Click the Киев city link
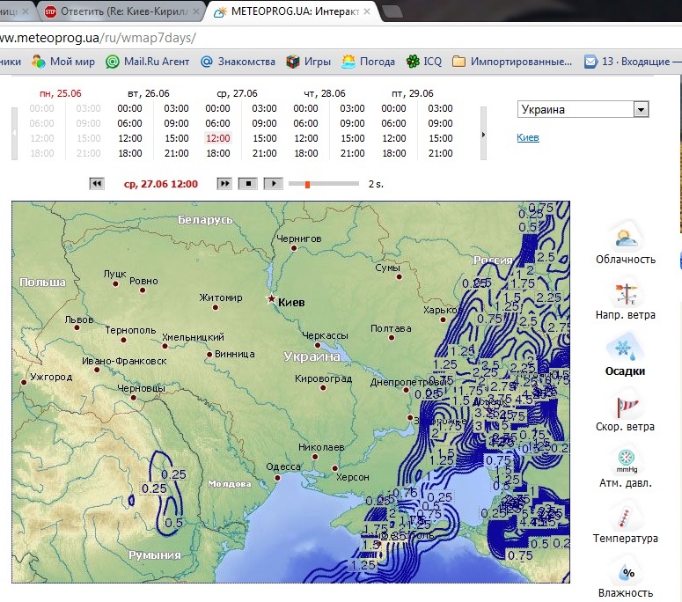The width and height of the screenshot is (682, 602). [x=528, y=137]
